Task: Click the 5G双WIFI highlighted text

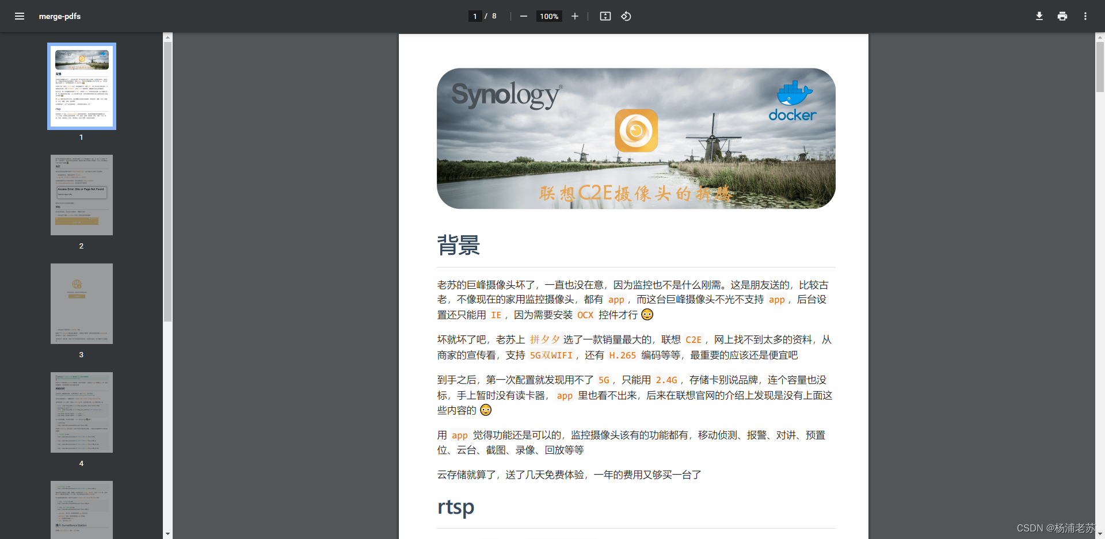Action: [x=551, y=355]
